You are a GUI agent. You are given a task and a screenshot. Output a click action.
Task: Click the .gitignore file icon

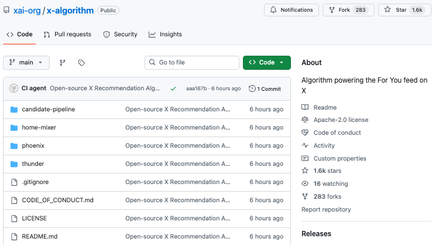[x=14, y=182]
